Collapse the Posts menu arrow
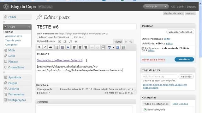The height and width of the screenshot is (113, 202). 29,27
